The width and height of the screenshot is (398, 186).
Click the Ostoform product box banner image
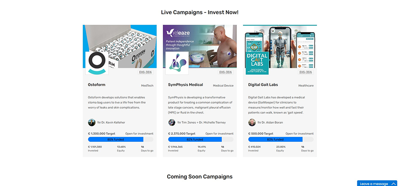(119, 46)
